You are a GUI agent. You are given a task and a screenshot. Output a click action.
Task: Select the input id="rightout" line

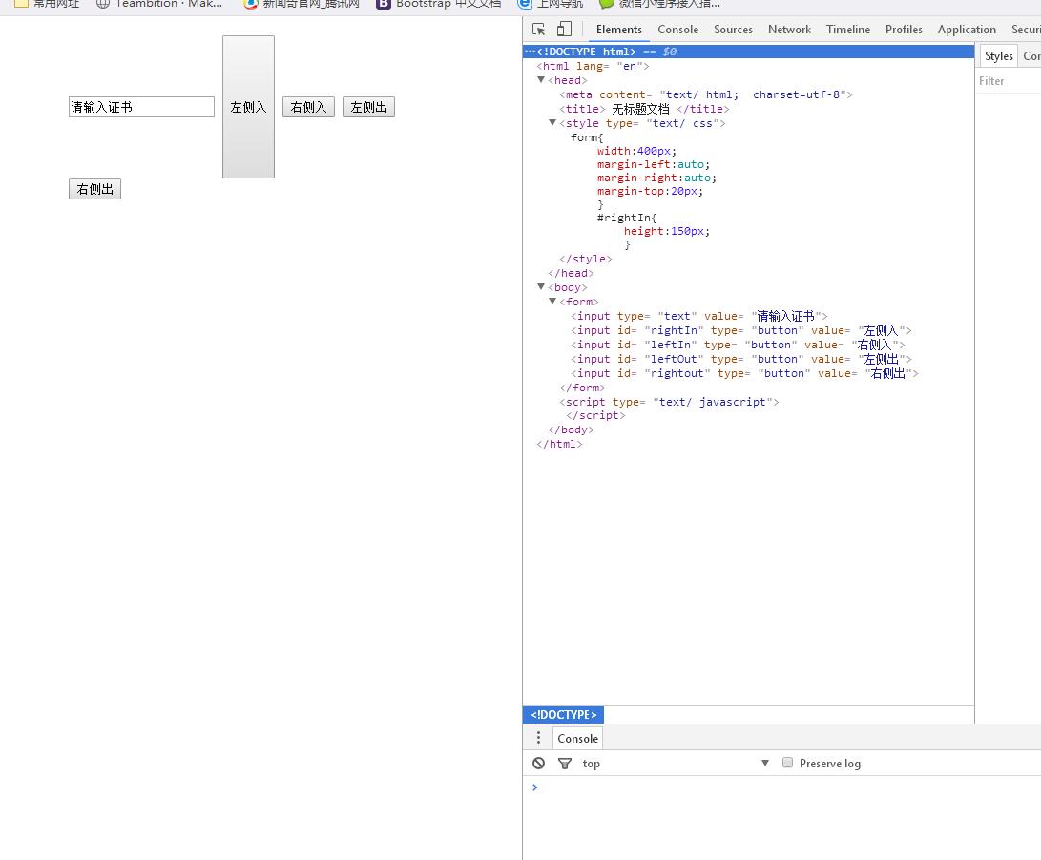pos(745,373)
